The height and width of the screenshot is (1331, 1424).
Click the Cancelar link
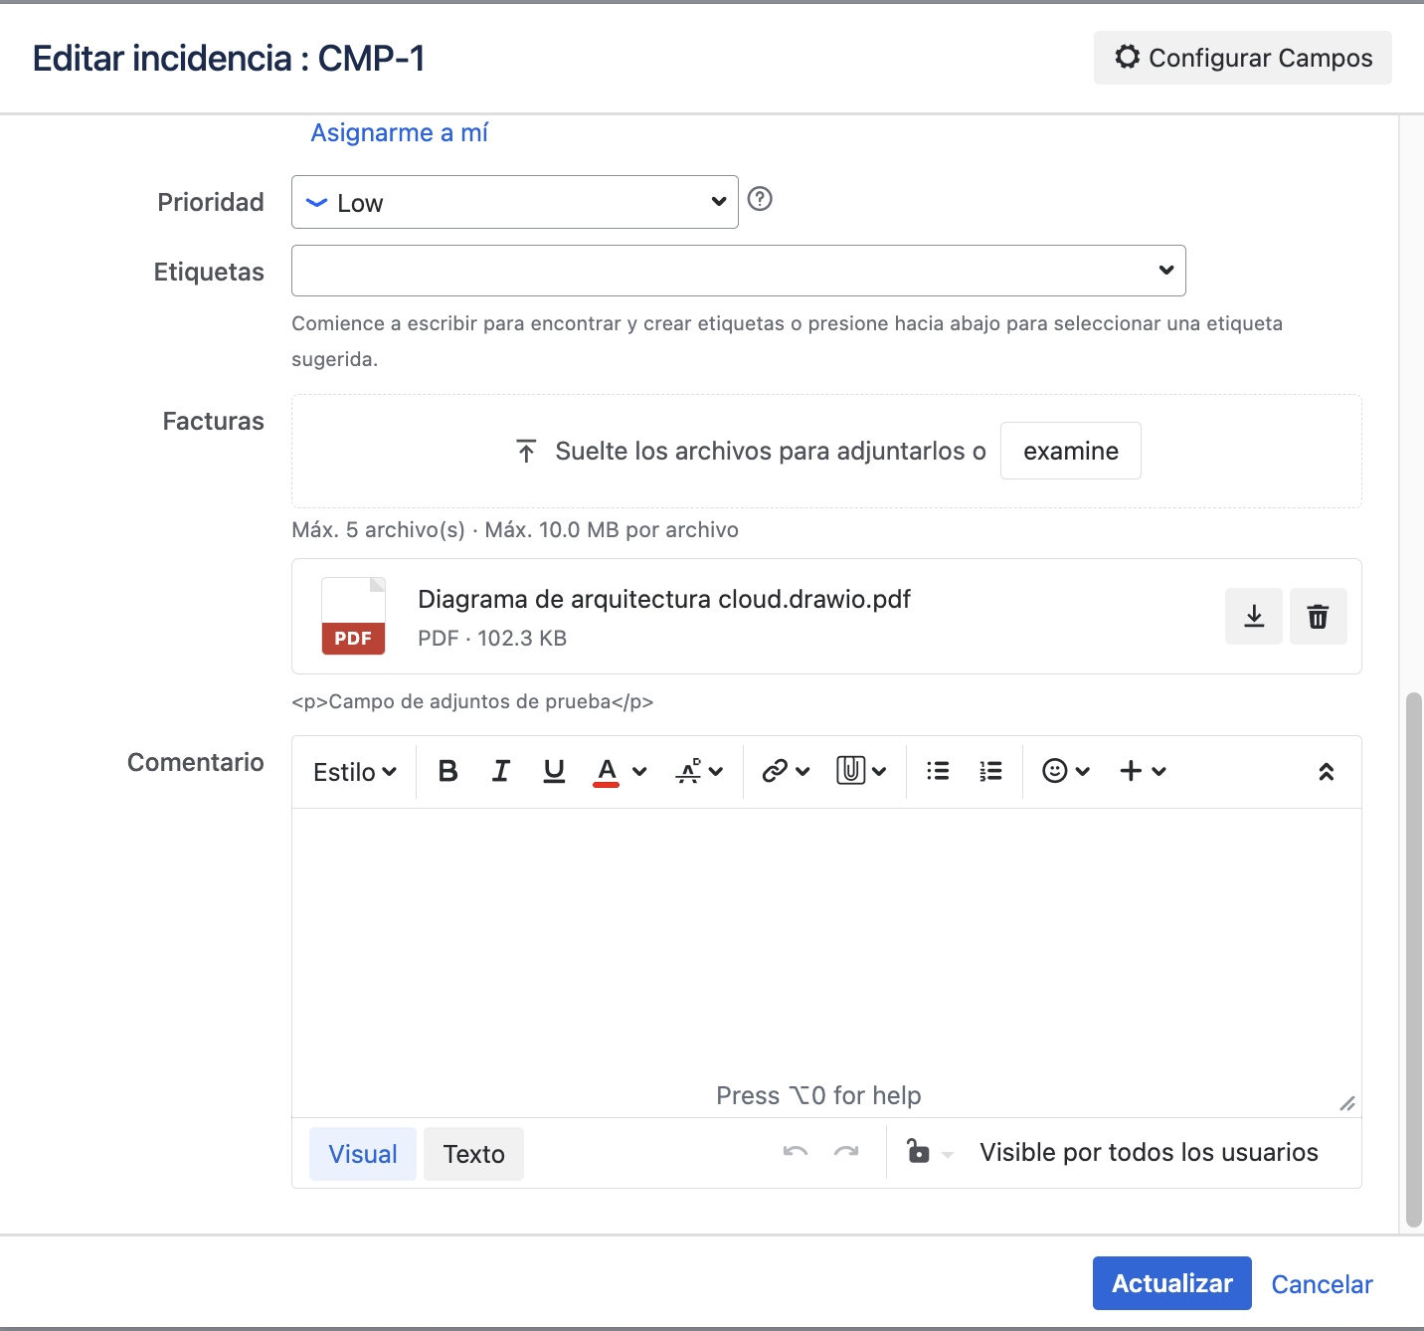tap(1322, 1284)
